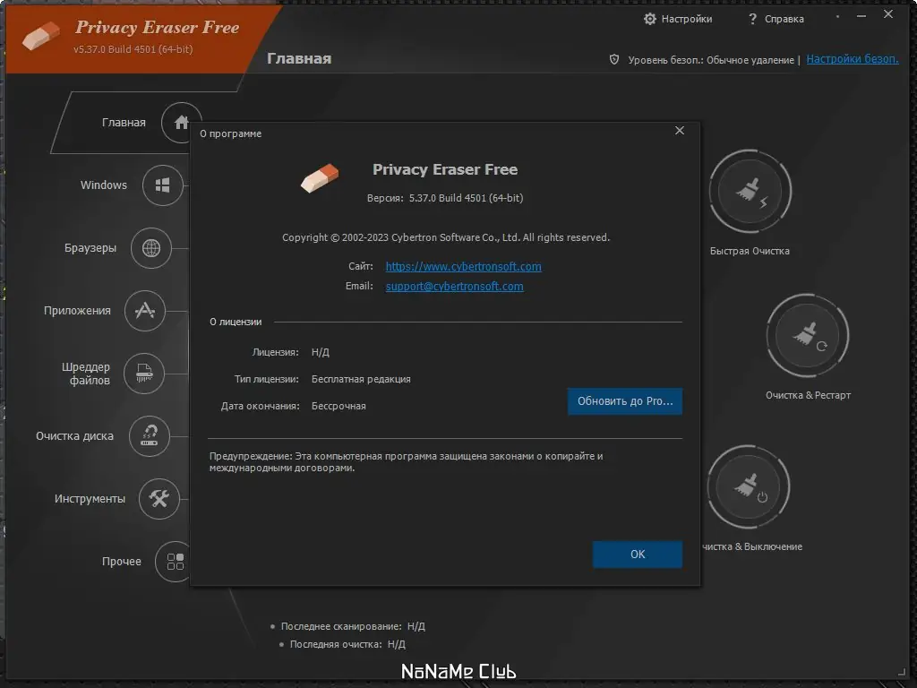The width and height of the screenshot is (917, 688).
Task: Open the Очистка диска drive icon
Action: coord(150,436)
